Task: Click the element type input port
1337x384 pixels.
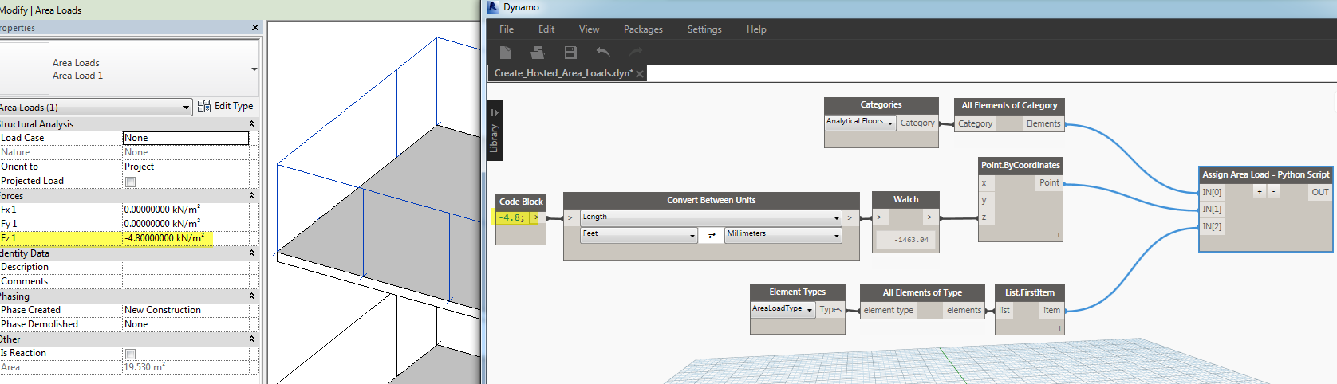Action: (x=889, y=310)
